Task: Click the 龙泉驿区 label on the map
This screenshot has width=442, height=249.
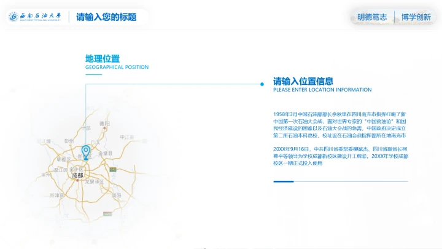Action: coord(95,181)
